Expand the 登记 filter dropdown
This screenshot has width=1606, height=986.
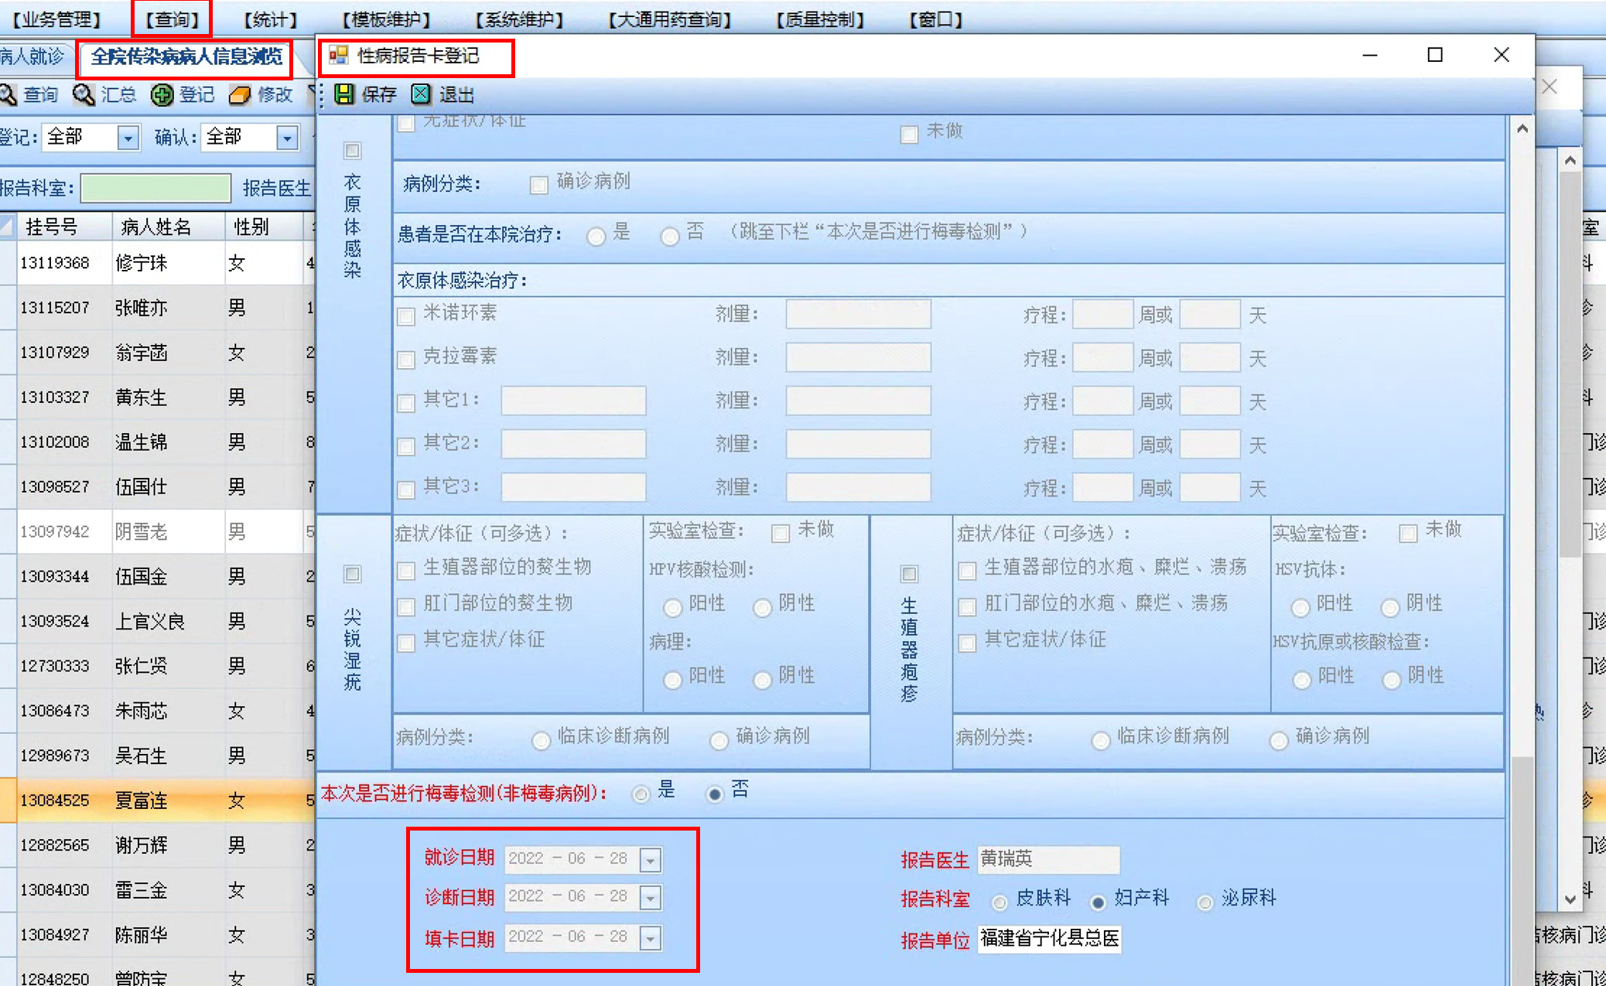[x=128, y=138]
